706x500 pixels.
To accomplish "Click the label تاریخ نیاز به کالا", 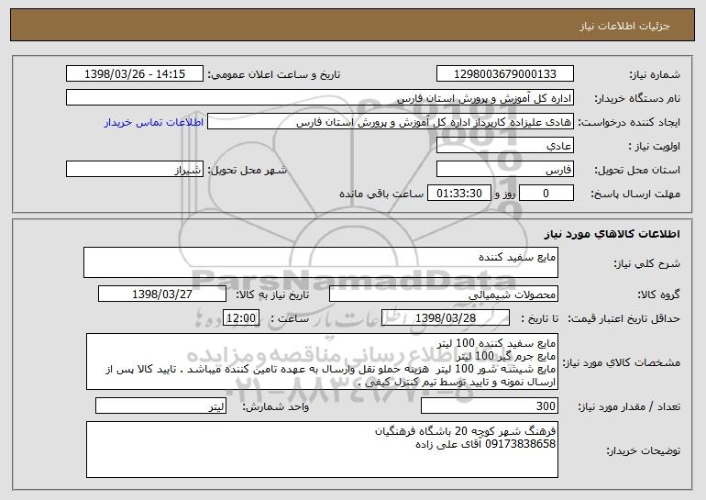I will click(x=272, y=294).
